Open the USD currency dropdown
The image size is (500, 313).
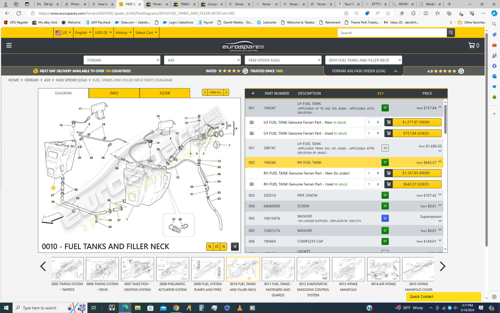pos(103,33)
